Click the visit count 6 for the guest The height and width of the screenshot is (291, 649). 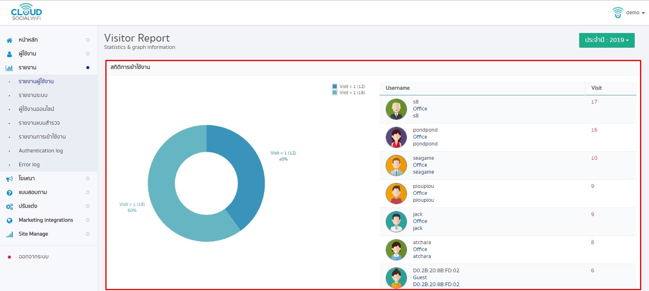point(593,271)
